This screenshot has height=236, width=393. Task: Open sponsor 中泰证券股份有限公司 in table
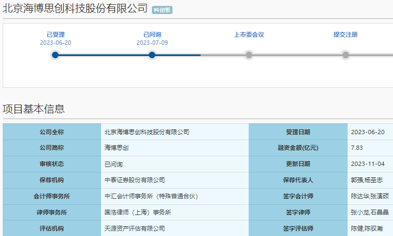tap(135, 180)
